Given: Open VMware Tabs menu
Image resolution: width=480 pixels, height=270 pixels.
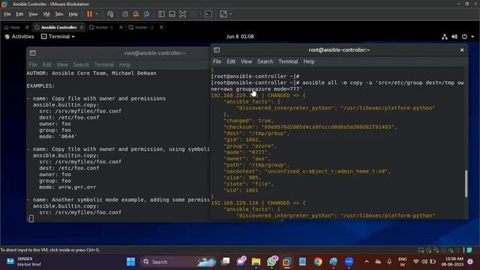Looking at the screenshot, I should pos(59,14).
